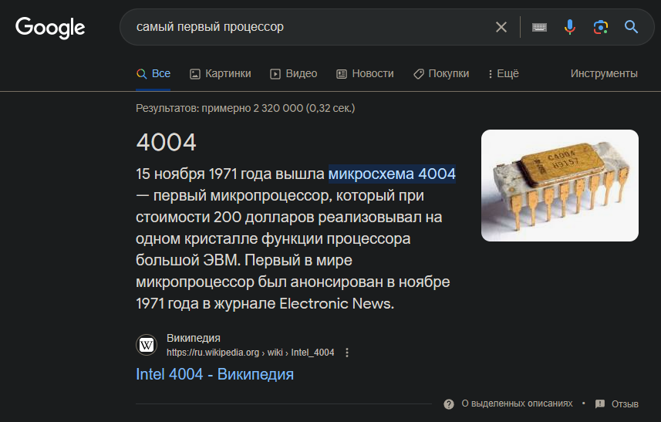Click the Wikipedia favicon icon
This screenshot has width=661, height=422.
pos(147,346)
